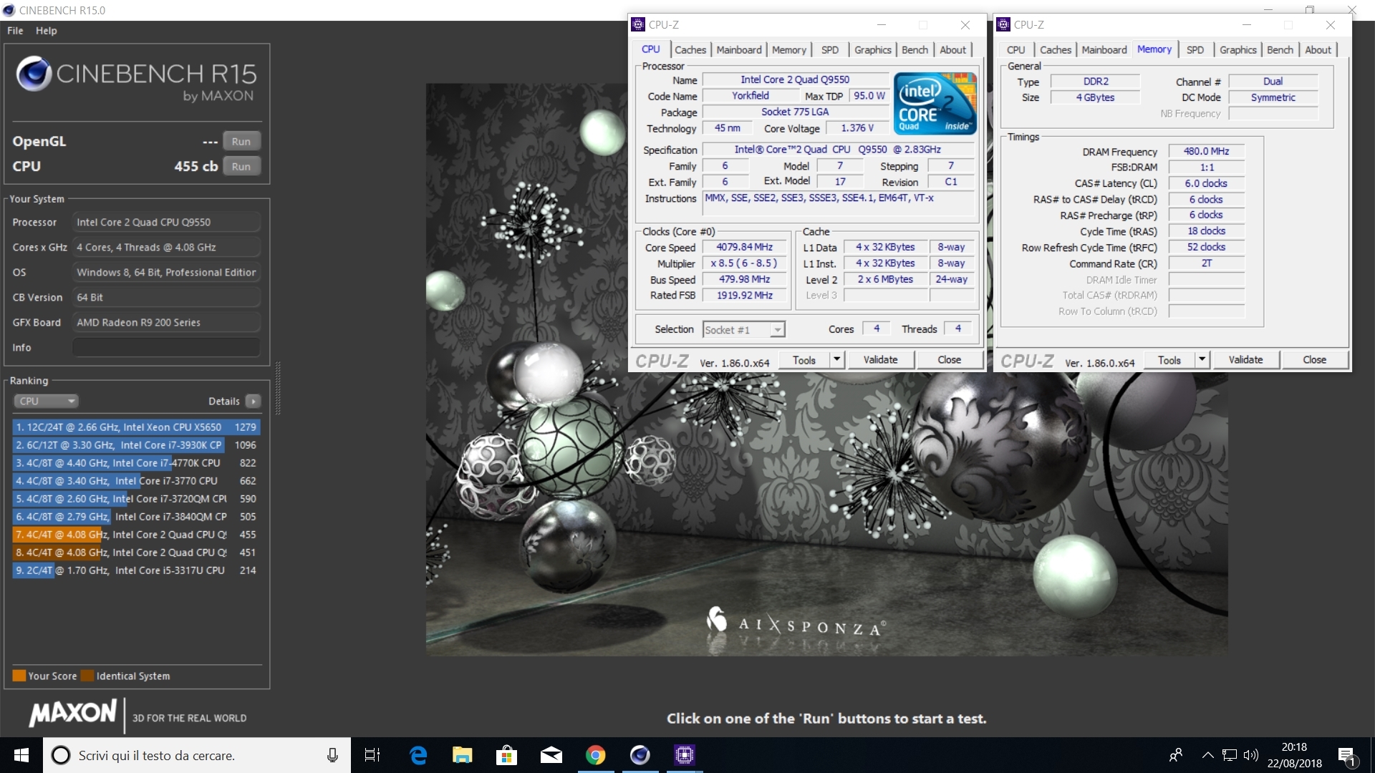Screen dimensions: 1375x773
Task: Switch to Caches tab in right CPU-Z
Action: tap(1056, 49)
